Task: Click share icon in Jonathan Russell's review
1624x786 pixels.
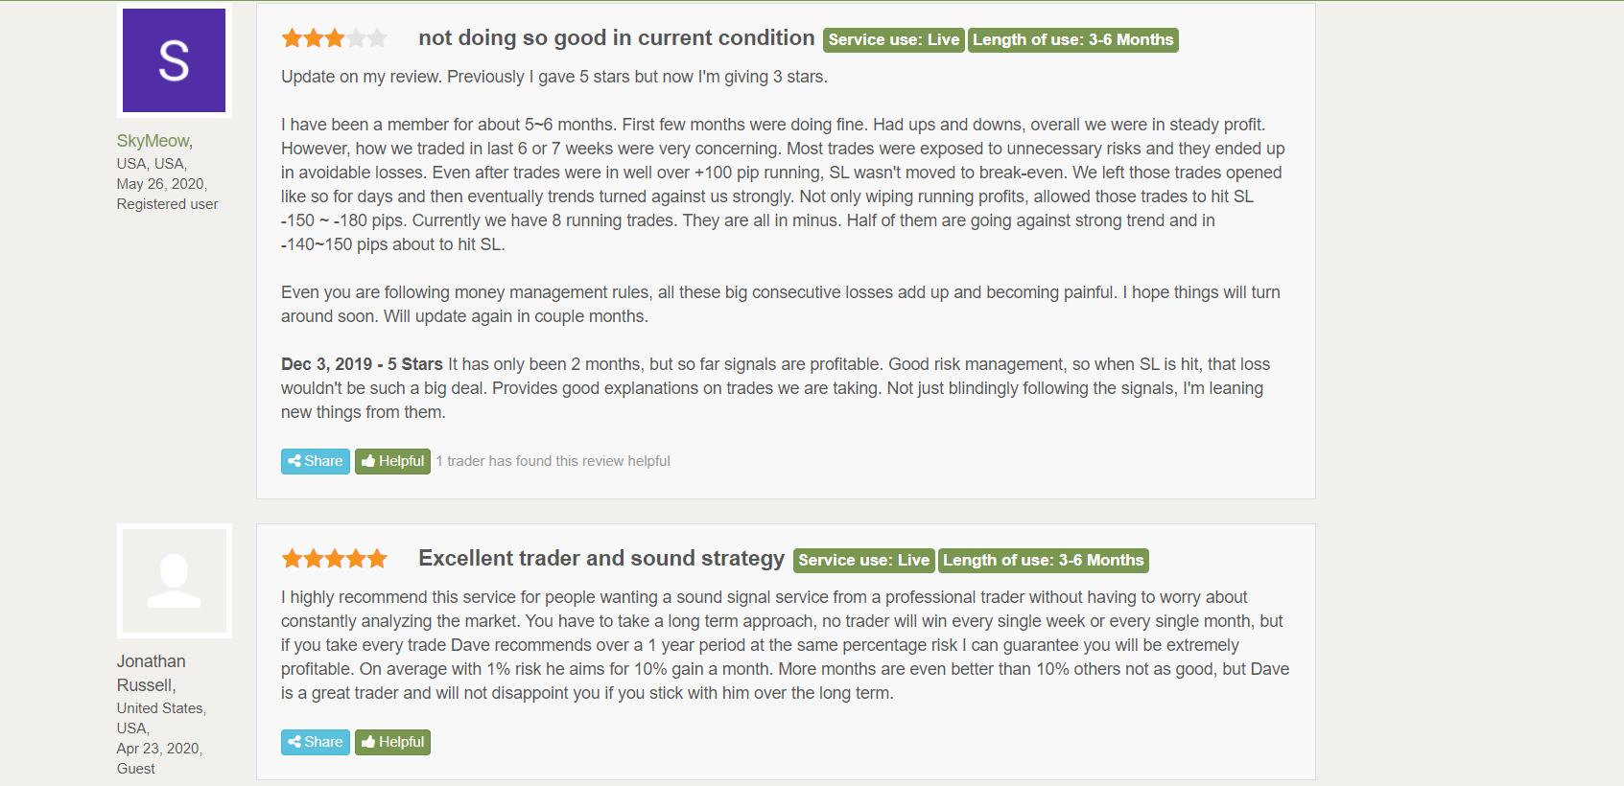Action: [x=294, y=742]
